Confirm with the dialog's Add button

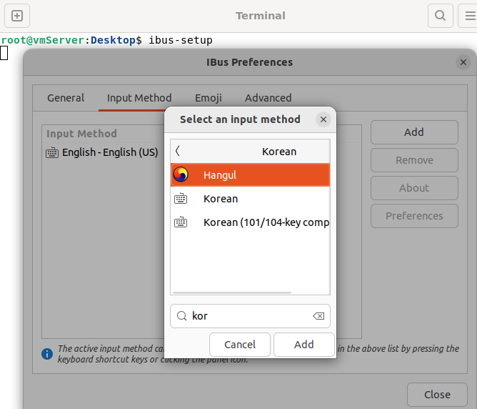(304, 345)
